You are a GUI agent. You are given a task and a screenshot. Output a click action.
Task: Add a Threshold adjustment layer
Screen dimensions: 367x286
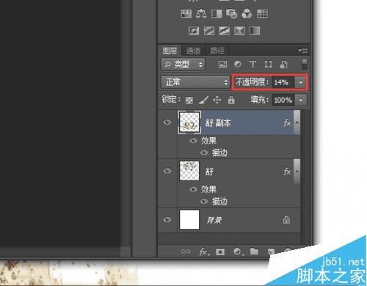[224, 31]
